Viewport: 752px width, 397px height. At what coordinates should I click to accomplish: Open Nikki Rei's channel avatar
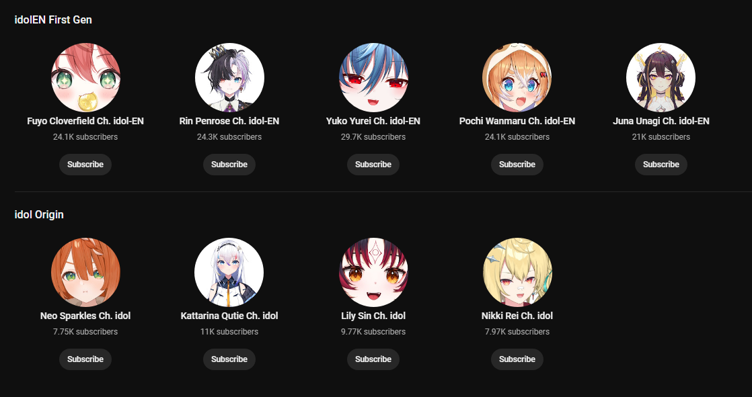[517, 273]
